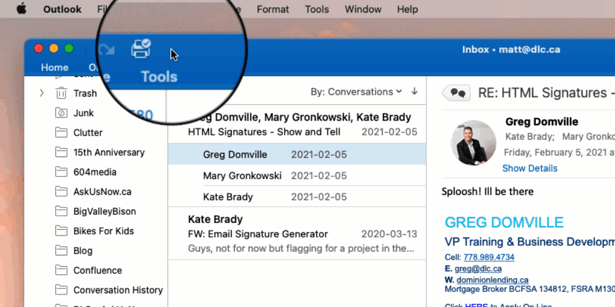Image resolution: width=615 pixels, height=307 pixels.
Task: Click the Redo arrow icon
Action: tap(106, 50)
